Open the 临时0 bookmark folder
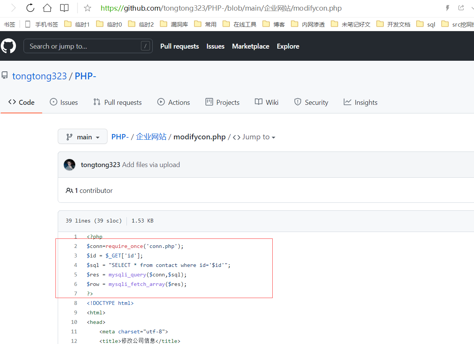Viewport: 474px width, 344px height. pos(109,24)
